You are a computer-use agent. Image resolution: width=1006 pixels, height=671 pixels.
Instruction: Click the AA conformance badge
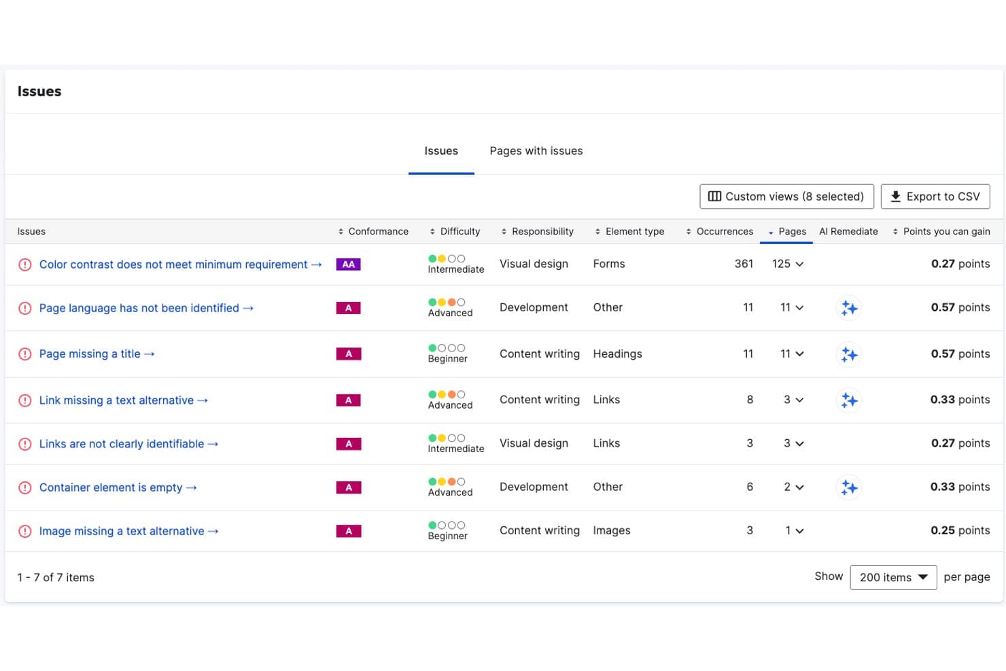348,264
